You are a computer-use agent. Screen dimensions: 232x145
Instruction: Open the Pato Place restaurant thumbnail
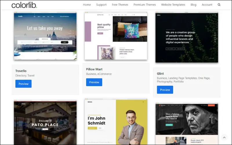click(45, 122)
